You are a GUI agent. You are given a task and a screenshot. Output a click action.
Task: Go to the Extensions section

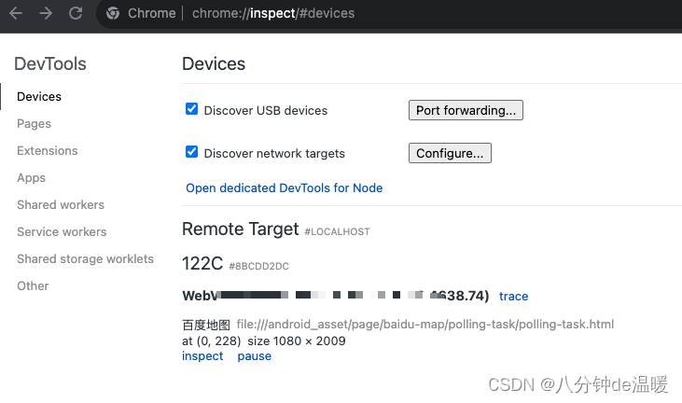coord(47,150)
